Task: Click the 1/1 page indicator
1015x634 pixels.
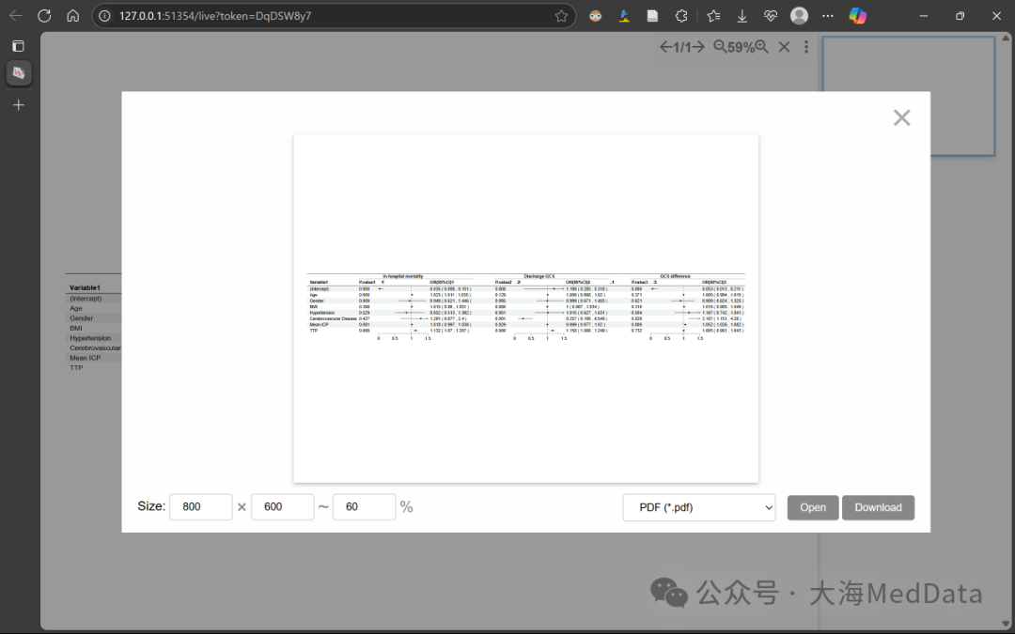Action: (681, 47)
